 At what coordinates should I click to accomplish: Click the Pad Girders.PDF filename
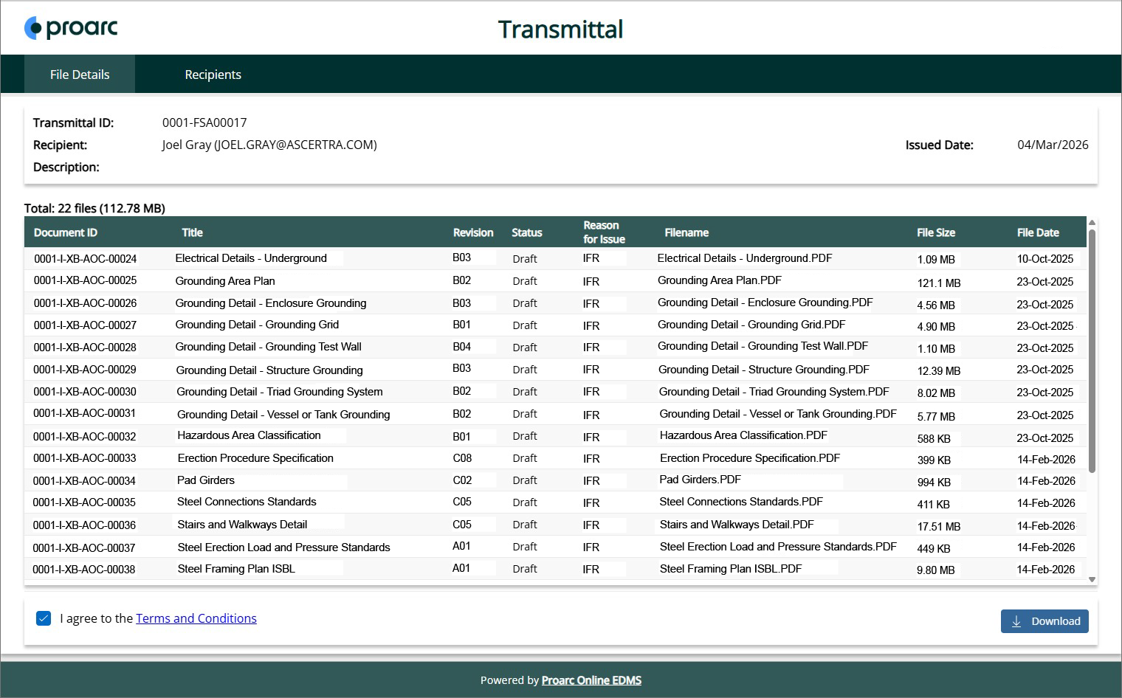700,480
